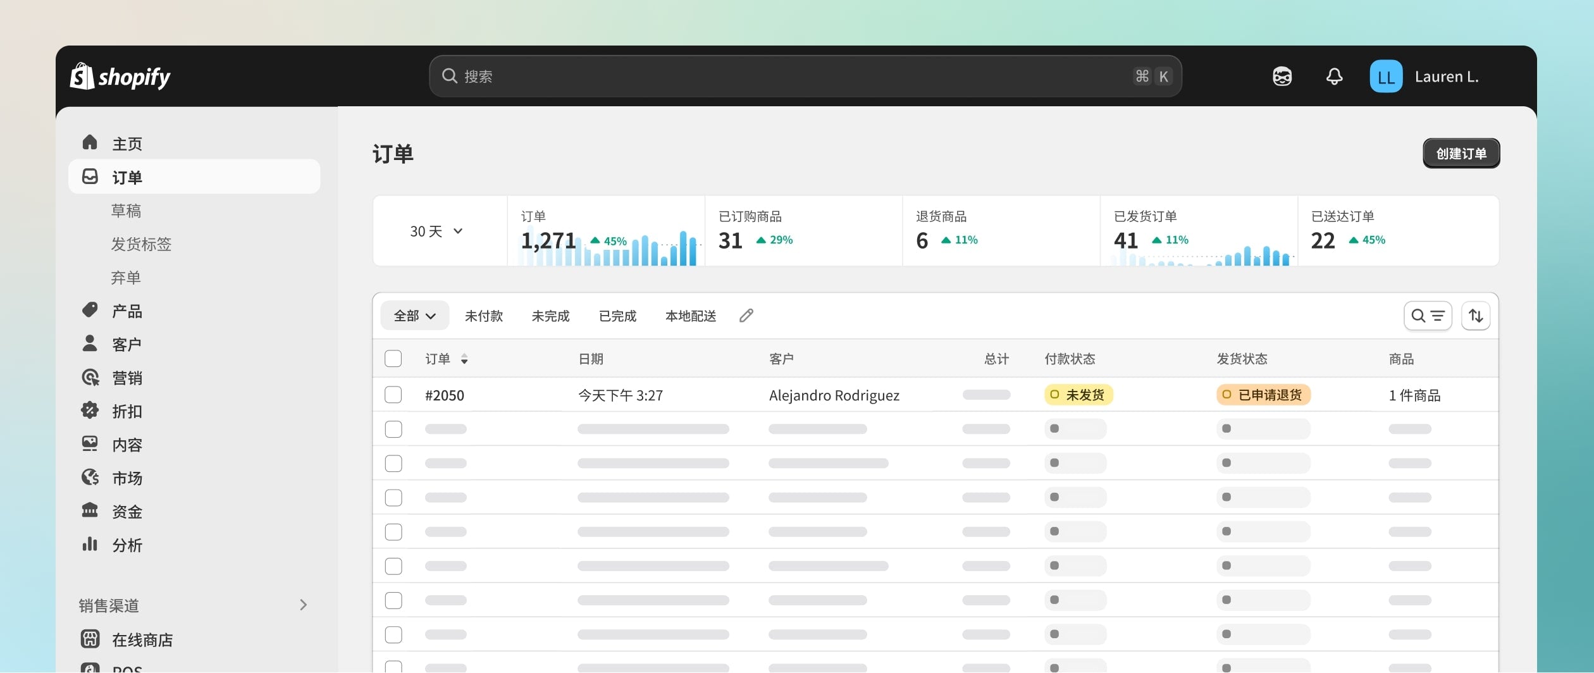This screenshot has height=673, width=1594.
Task: Check the box in the row below #2050
Action: 393,429
